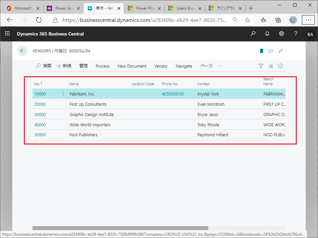This screenshot has width=318, height=238.
Task: Open the notifications bell
Action: point(267,34)
